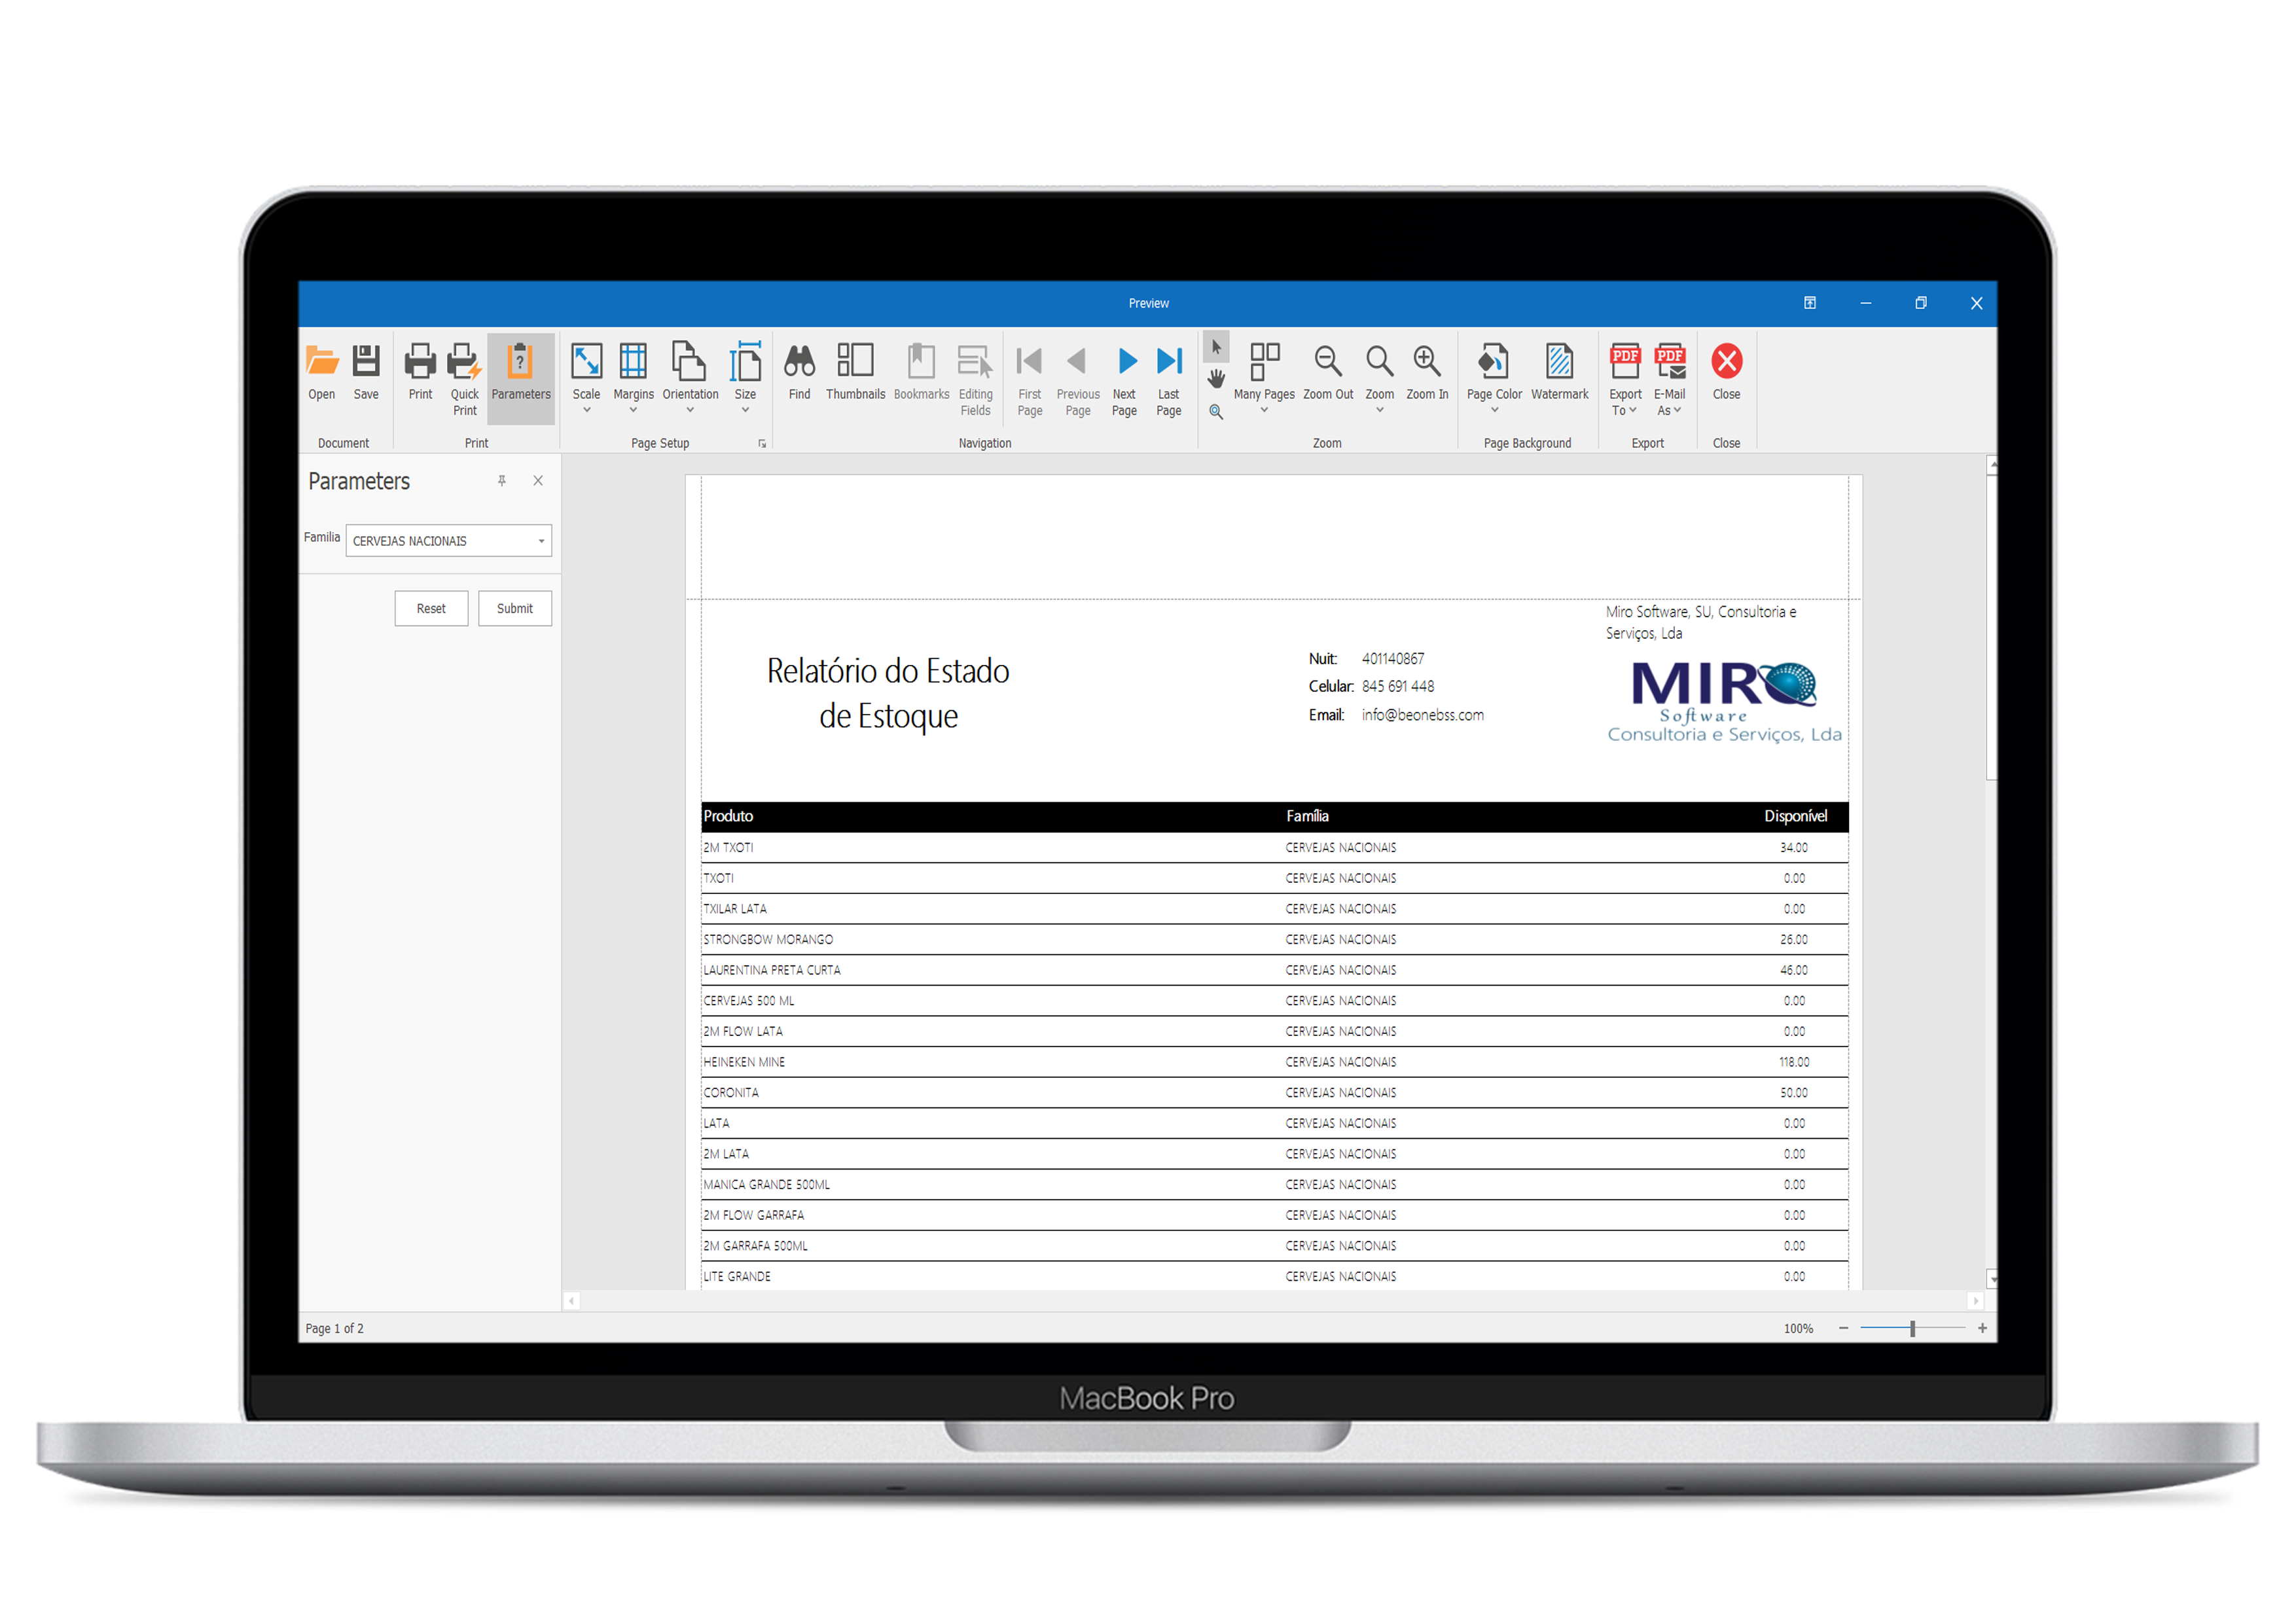Select the small magnifier tool
Viewport: 2296px width, 1623px height.
(x=1216, y=412)
